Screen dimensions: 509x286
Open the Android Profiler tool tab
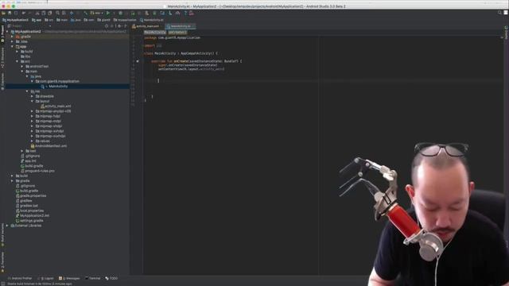(x=20, y=278)
